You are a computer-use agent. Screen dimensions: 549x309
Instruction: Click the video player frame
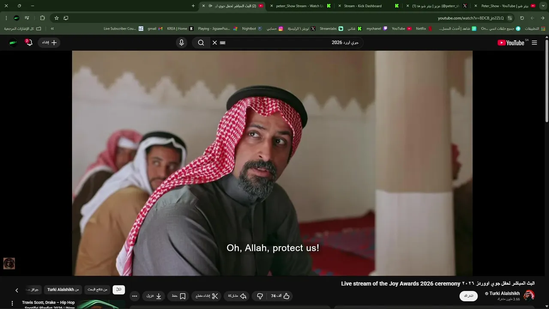(x=272, y=163)
